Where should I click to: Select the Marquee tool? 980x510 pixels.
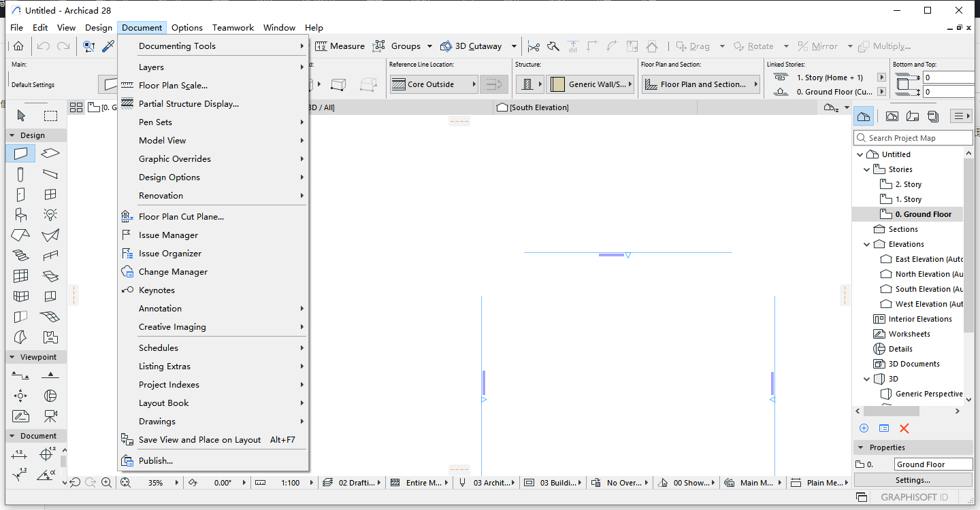(50, 116)
